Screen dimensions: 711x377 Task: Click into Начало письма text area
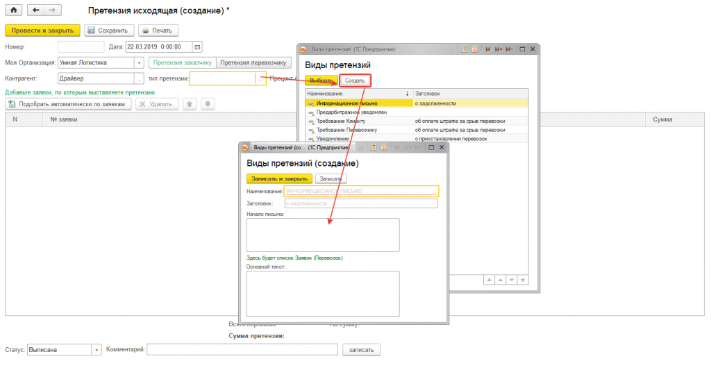pos(323,235)
